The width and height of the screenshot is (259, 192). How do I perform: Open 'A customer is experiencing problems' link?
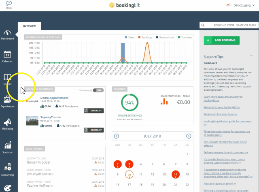coord(228,173)
